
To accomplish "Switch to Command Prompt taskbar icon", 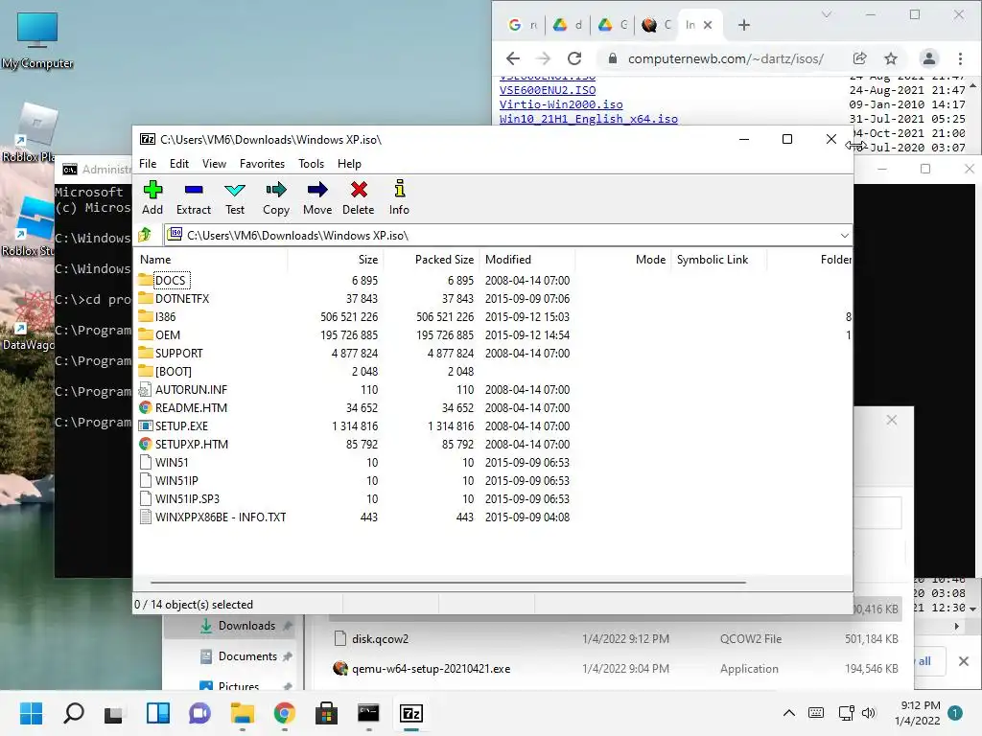I will pos(368,713).
